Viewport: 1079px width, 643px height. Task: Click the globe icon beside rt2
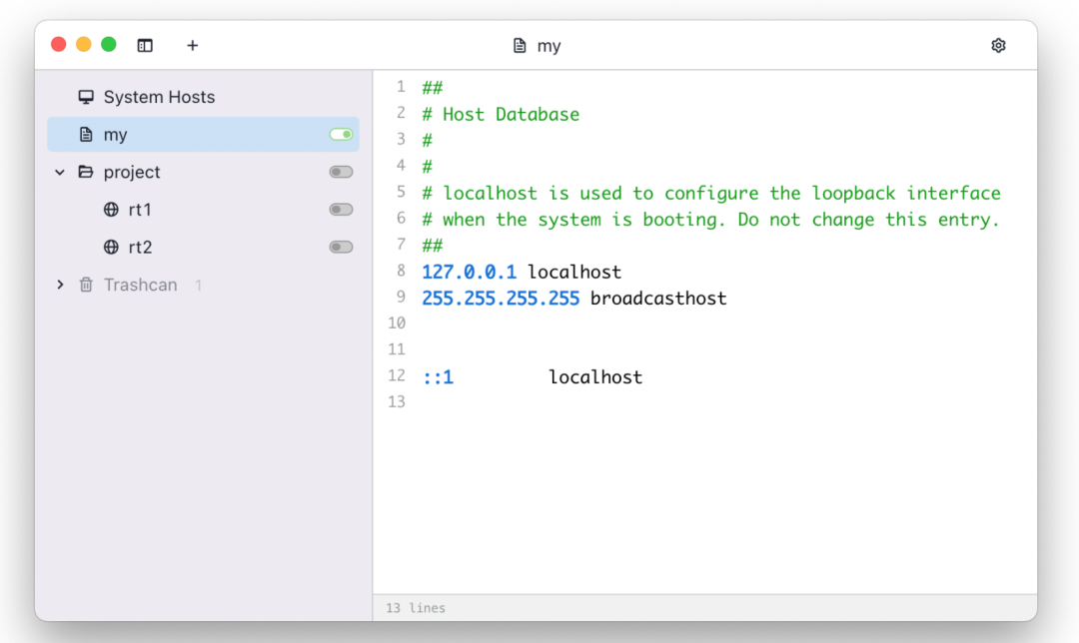(111, 247)
